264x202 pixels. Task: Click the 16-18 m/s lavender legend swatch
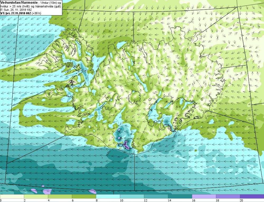click(204, 196)
